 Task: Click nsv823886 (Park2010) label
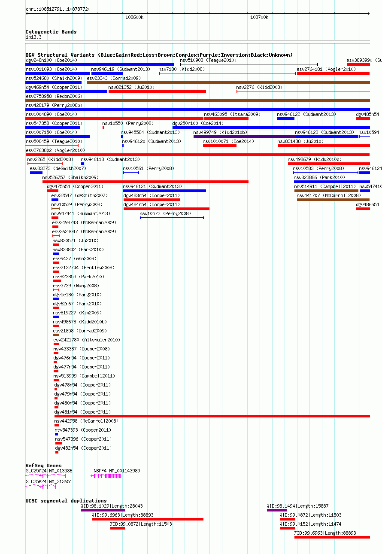click(319, 178)
